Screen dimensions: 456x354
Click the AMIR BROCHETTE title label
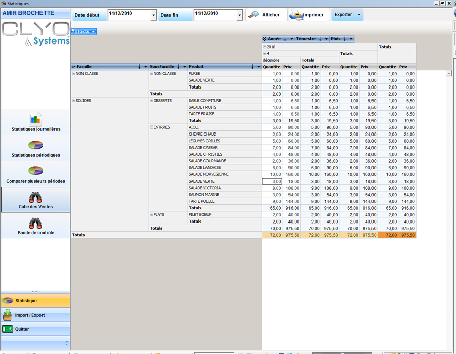(x=28, y=13)
